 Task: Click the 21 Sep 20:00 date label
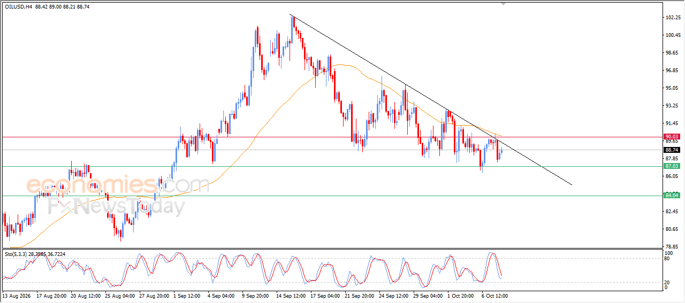pos(361,296)
